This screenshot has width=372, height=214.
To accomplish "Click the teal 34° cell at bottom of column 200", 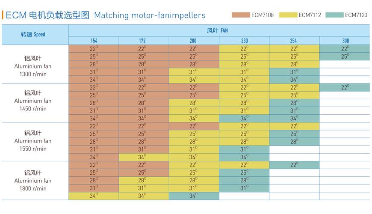I will 194,196.
